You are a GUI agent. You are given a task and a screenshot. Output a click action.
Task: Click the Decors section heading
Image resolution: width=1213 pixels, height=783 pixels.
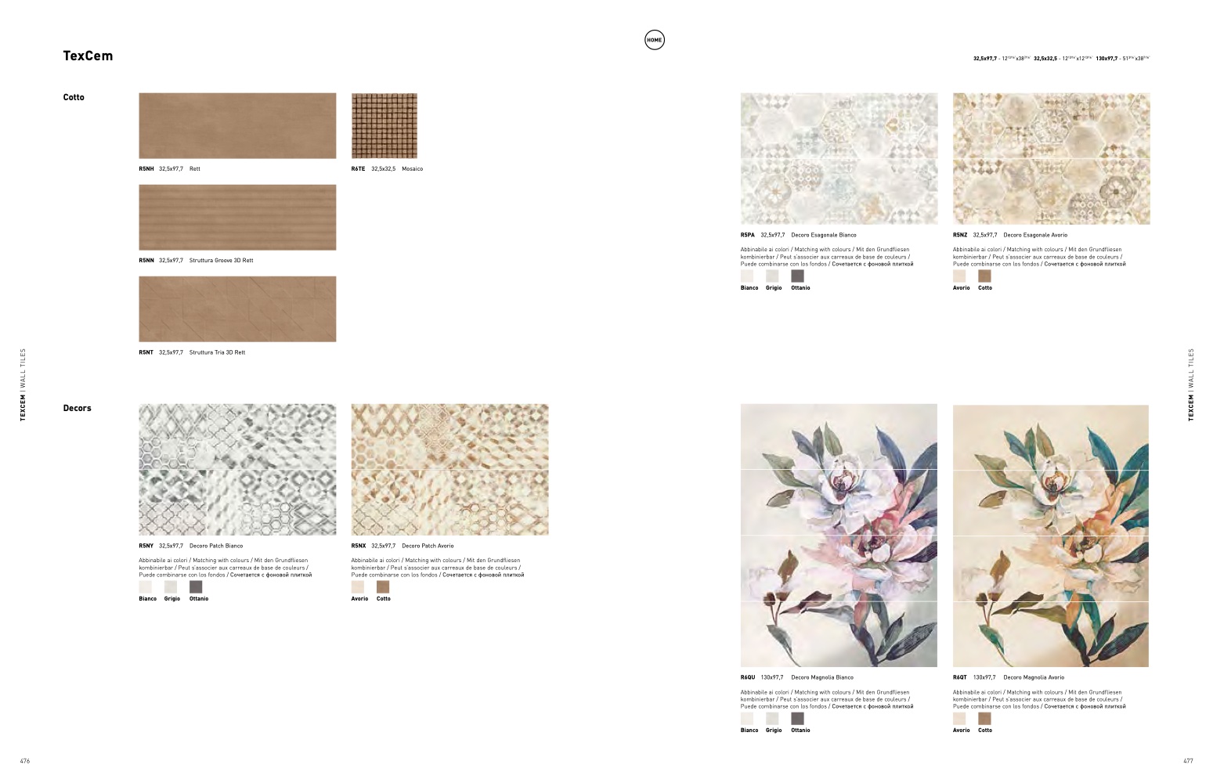pos(77,408)
